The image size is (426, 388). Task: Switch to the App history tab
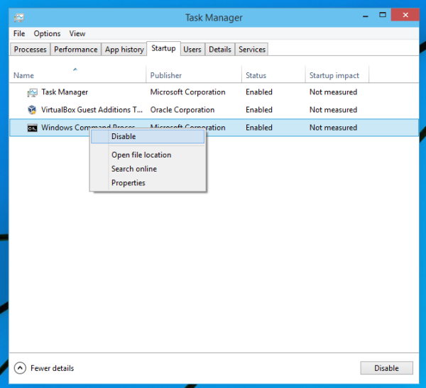tap(124, 50)
